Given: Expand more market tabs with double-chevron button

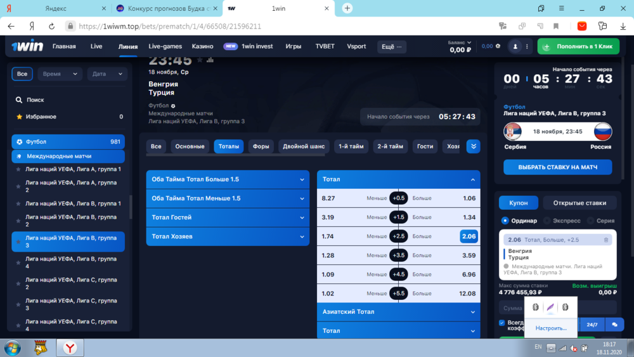Looking at the screenshot, I should [x=473, y=146].
